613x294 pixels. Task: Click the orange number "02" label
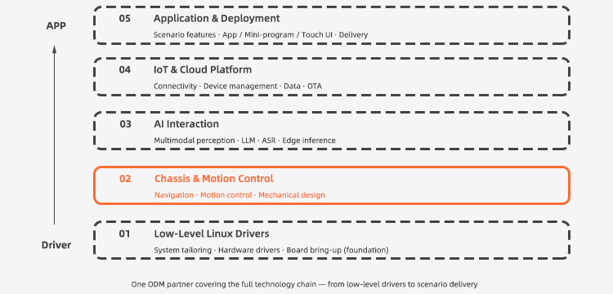point(125,179)
